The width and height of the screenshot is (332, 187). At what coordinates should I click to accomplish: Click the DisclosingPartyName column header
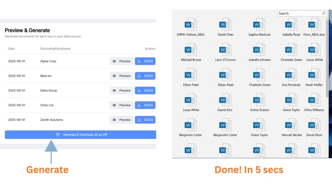point(55,49)
